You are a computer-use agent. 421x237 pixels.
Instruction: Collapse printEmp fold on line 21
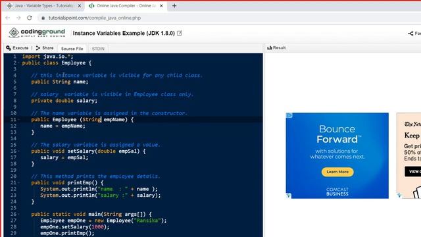18,183
